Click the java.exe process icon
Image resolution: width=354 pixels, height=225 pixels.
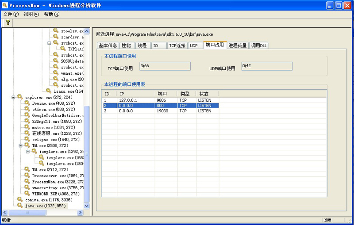click(20, 206)
